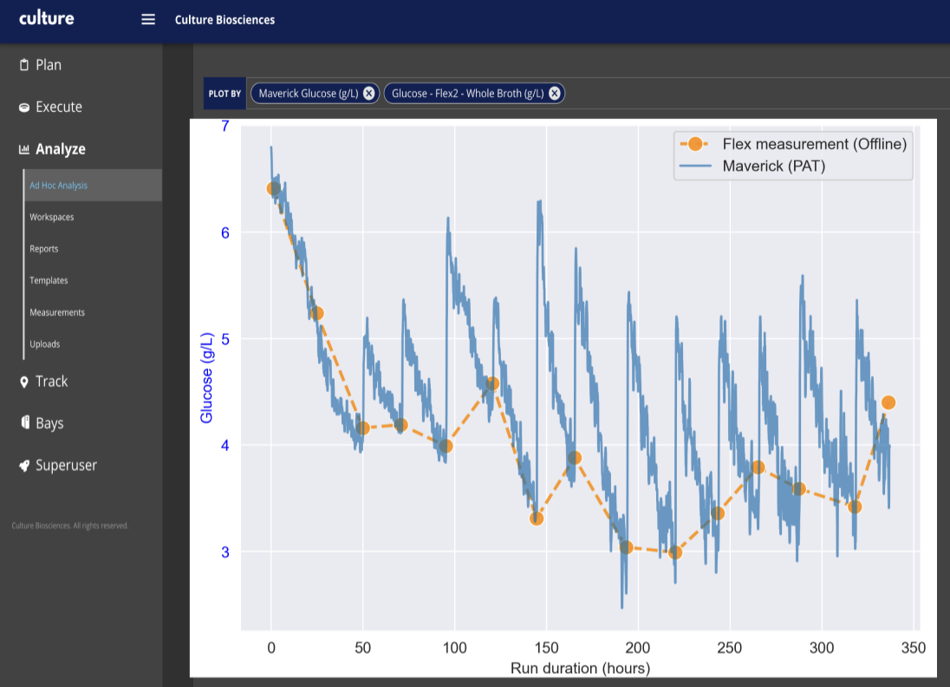This screenshot has width=950, height=687.
Task: Open Workspaces in the Analyze submenu
Action: point(52,217)
